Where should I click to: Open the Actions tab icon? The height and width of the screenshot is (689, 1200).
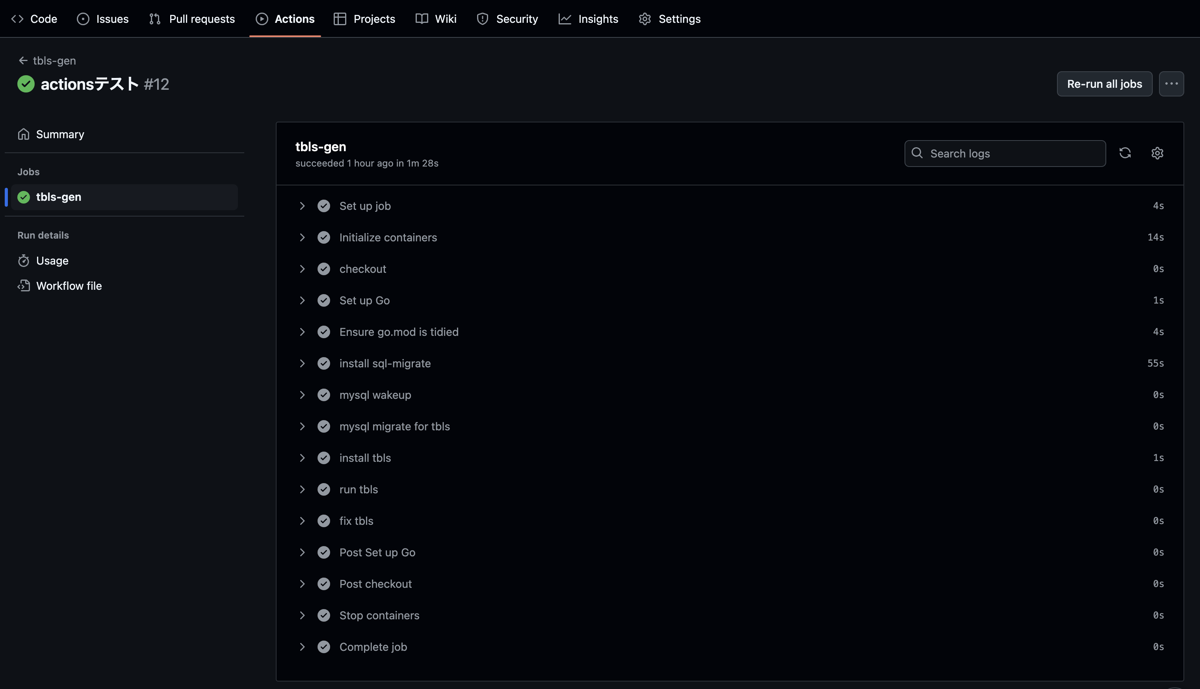point(262,19)
